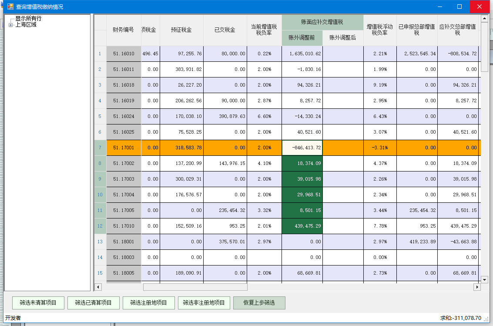This screenshot has width=493, height=326.
Task: Select 上海区域 tree item
Action: [26, 24]
